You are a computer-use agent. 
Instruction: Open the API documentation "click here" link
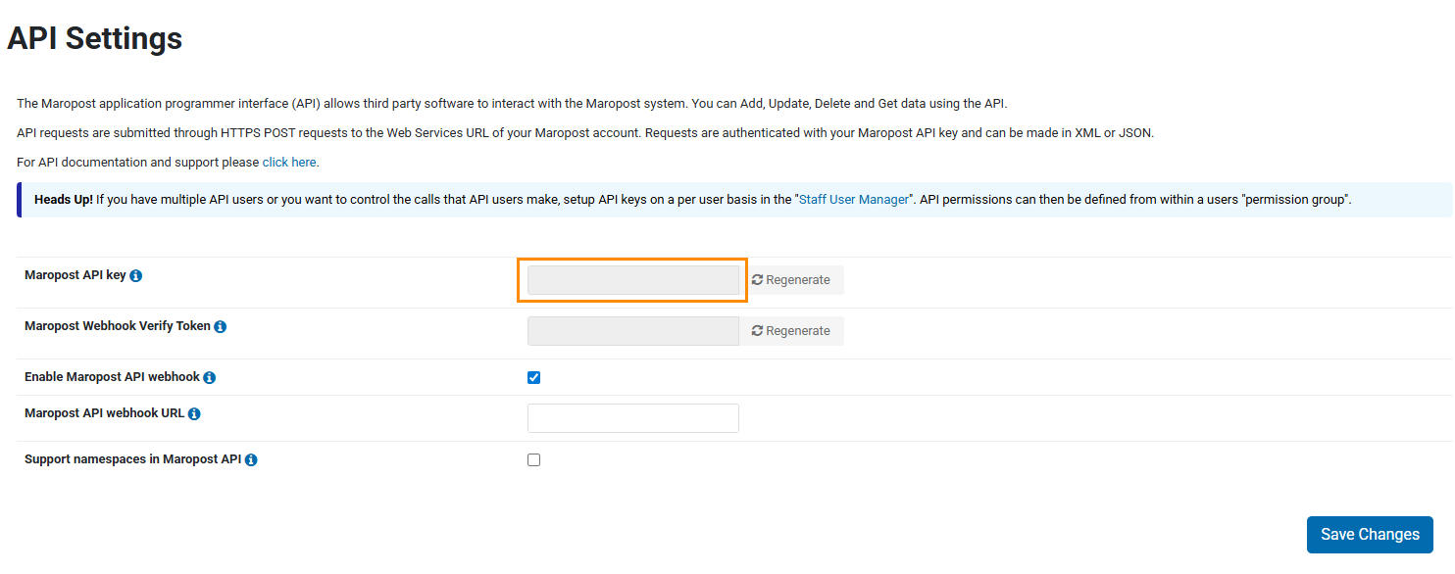[289, 163]
